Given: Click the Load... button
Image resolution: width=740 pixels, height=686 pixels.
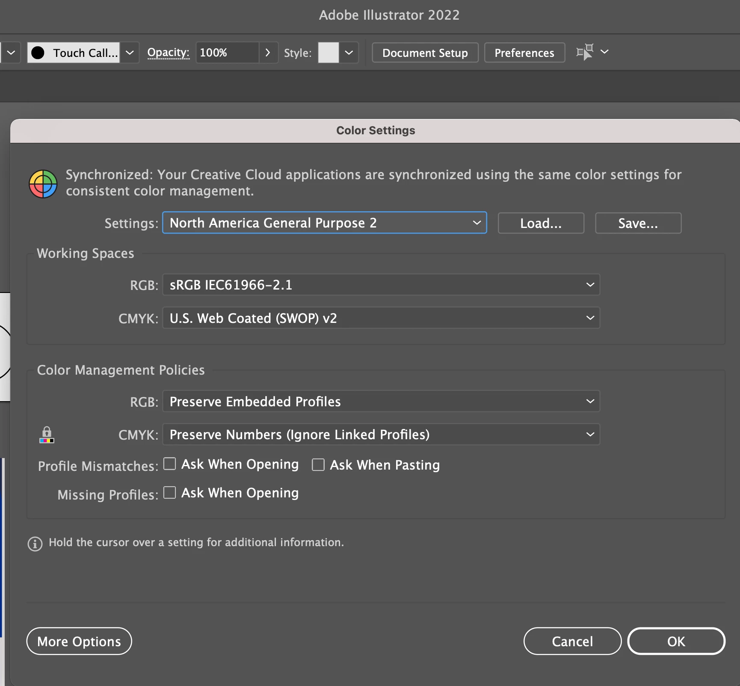Looking at the screenshot, I should click(541, 223).
